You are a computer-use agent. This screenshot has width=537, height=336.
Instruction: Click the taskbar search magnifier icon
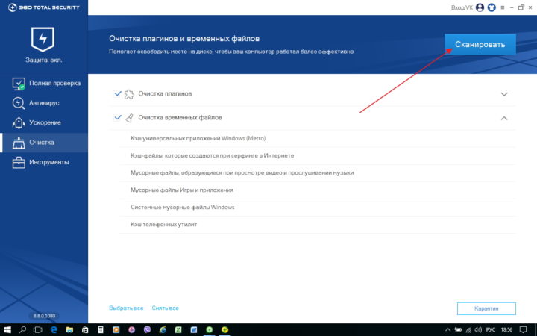click(x=22, y=330)
